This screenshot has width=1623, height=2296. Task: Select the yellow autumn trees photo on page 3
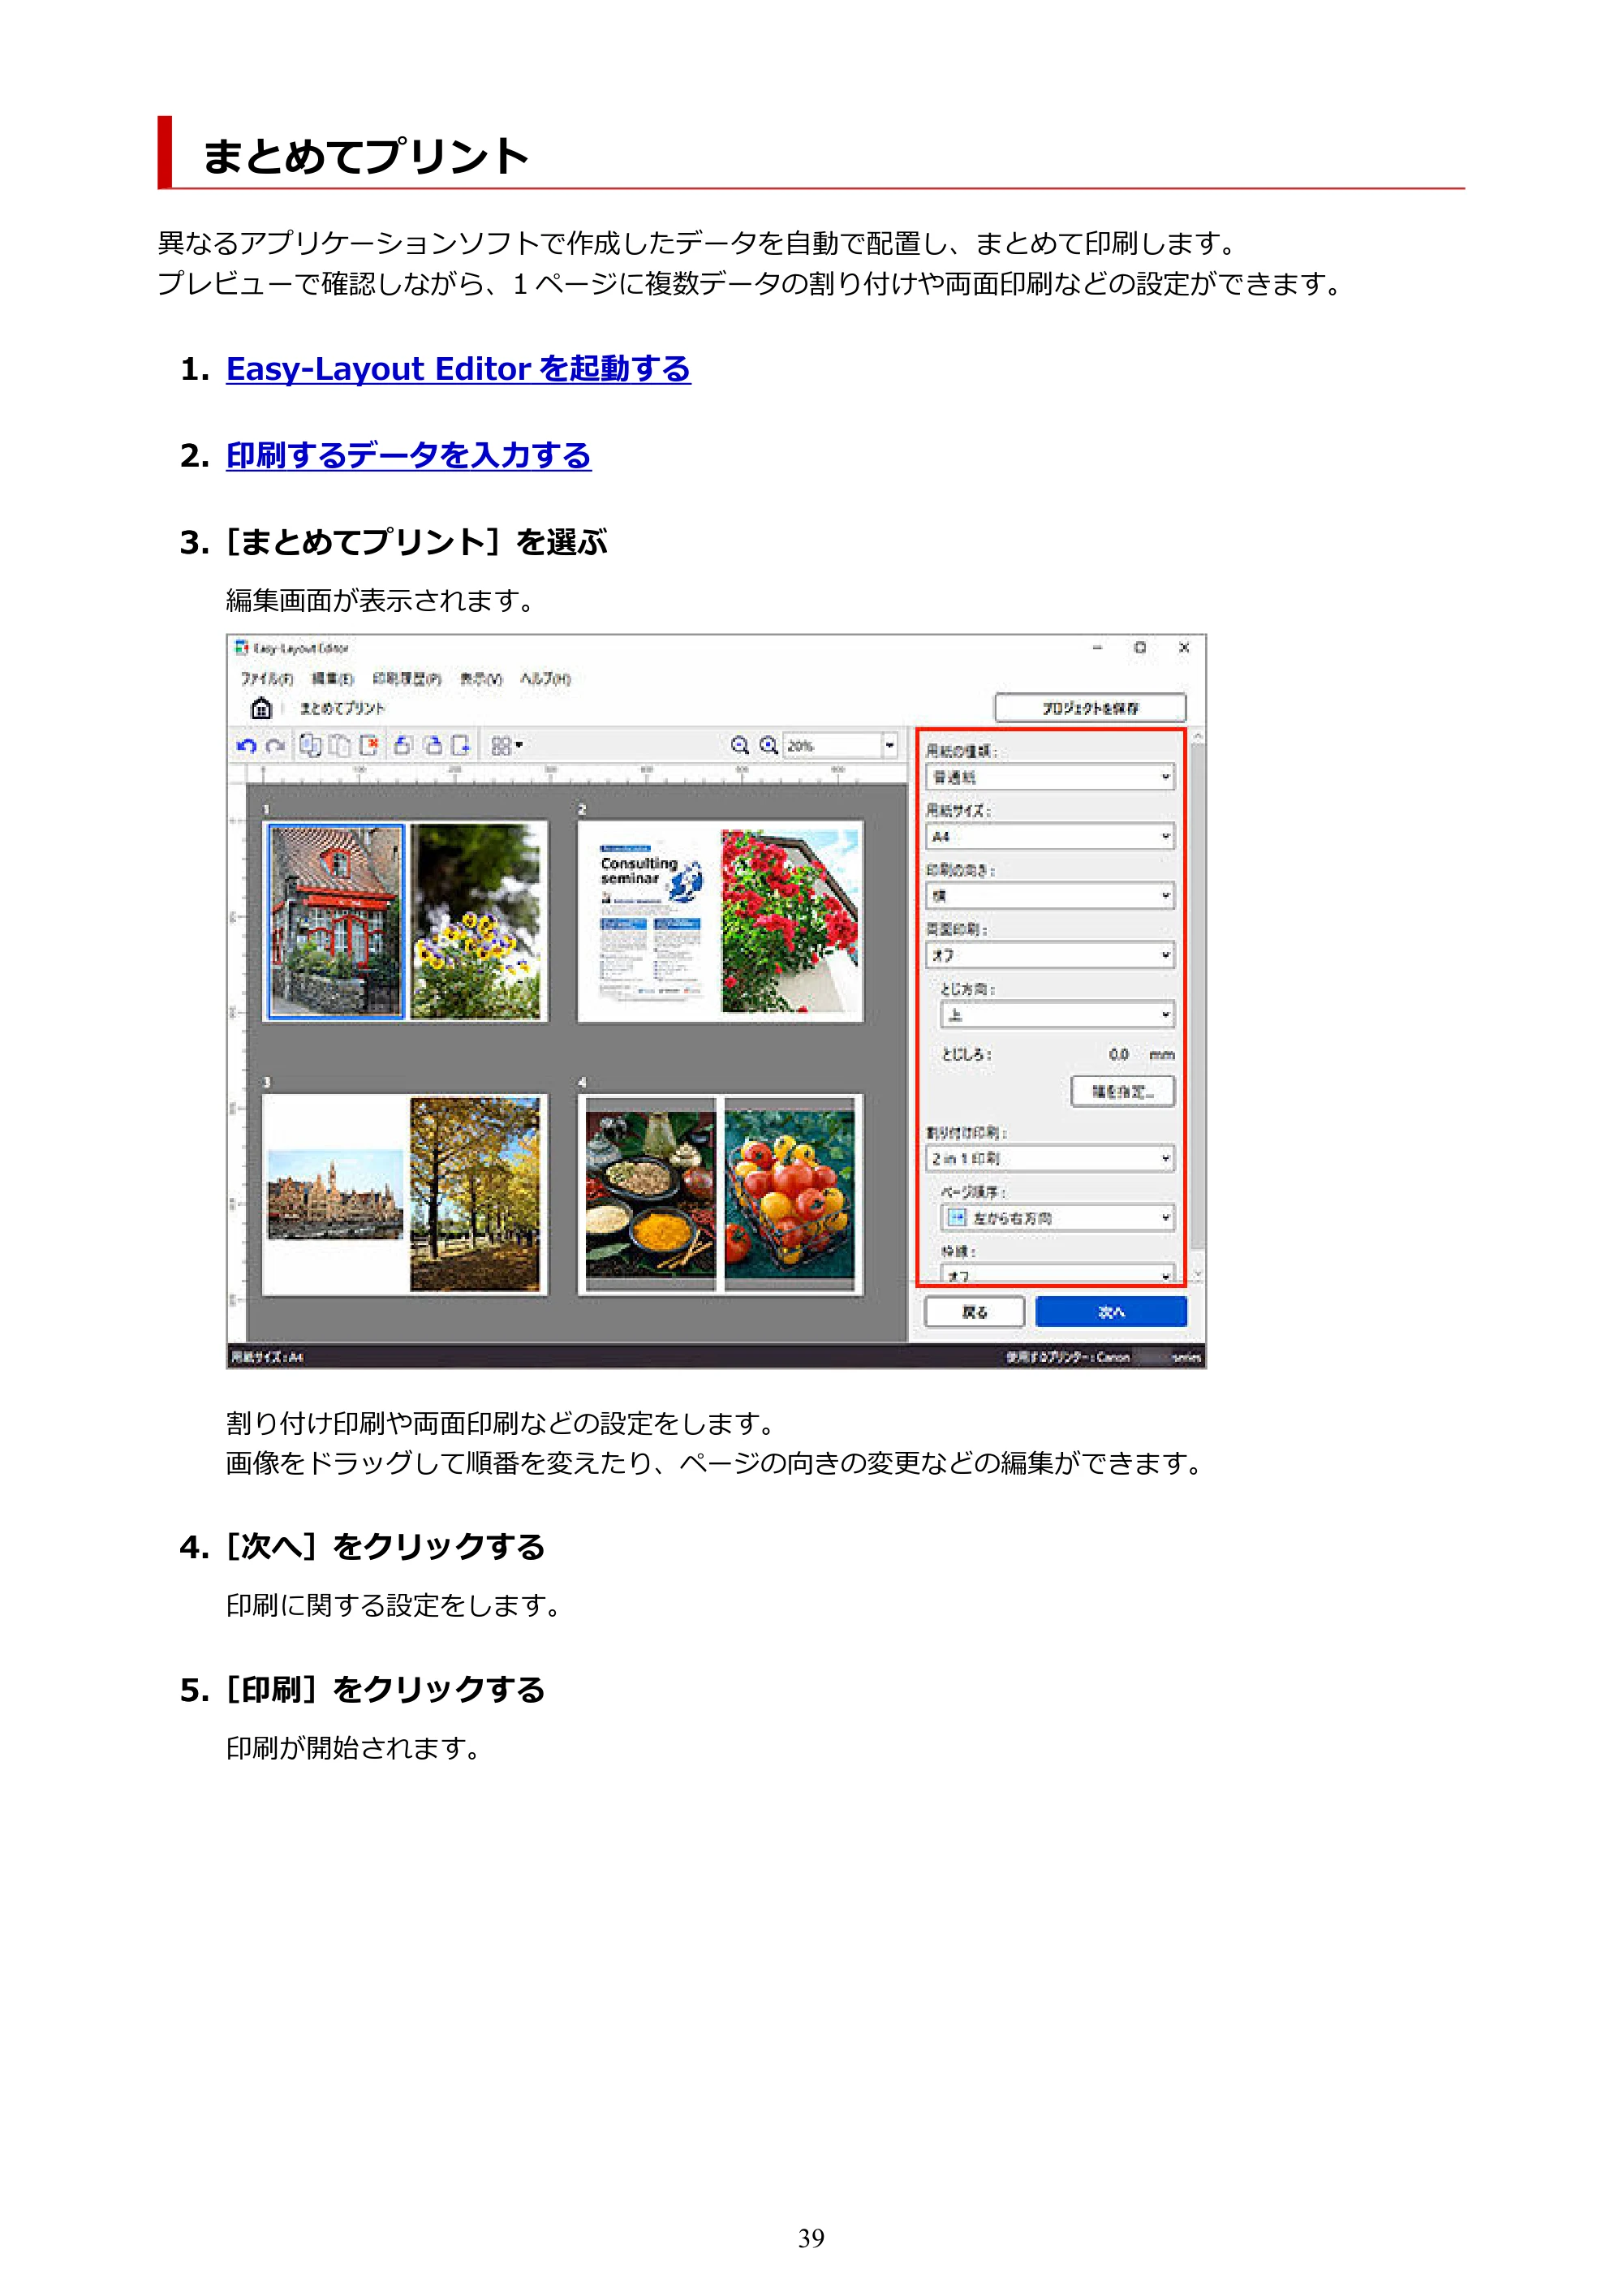click(475, 1194)
